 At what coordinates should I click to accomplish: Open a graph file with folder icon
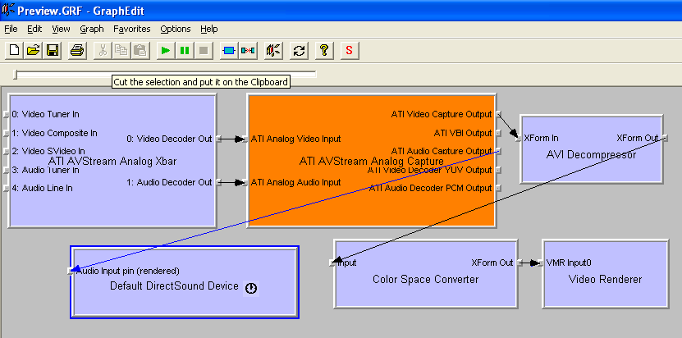click(33, 51)
